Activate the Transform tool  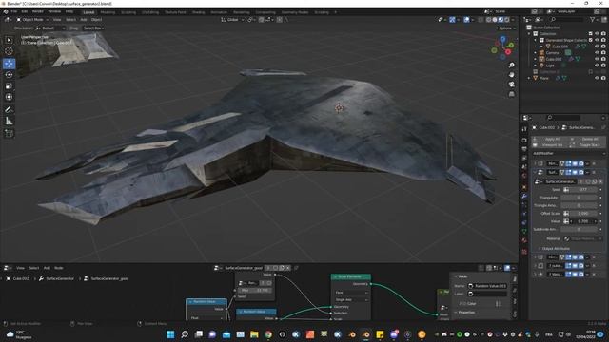pos(9,97)
